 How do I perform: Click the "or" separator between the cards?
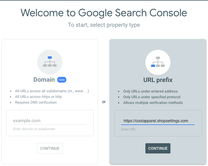104,102
